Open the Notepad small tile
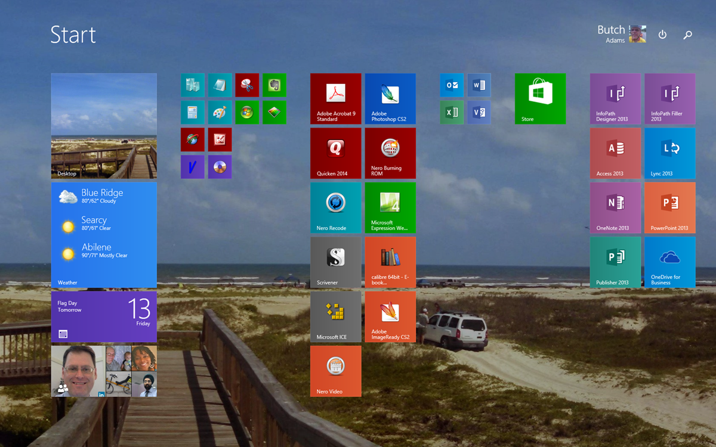This screenshot has width=716, height=447. (220, 85)
